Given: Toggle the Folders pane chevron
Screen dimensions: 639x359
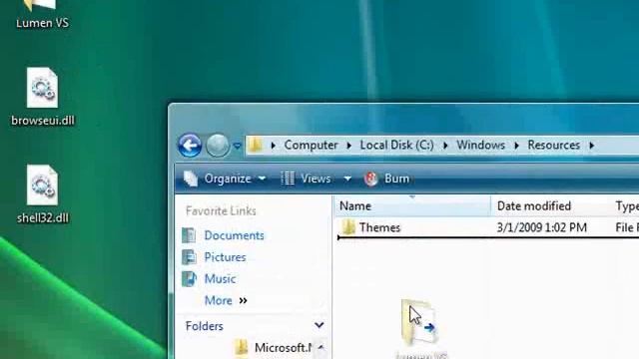Looking at the screenshot, I should 319,325.
